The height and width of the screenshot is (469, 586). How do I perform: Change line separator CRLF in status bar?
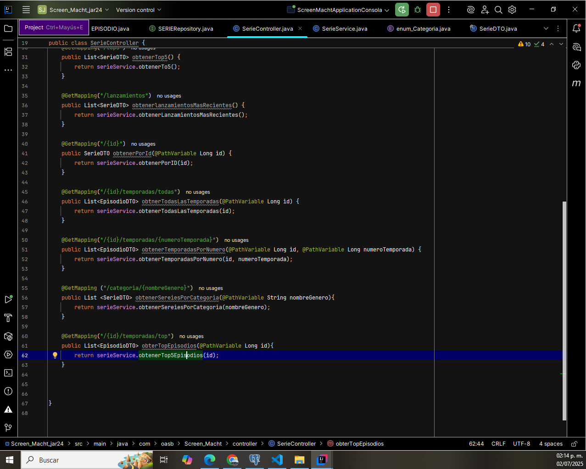tap(498, 444)
